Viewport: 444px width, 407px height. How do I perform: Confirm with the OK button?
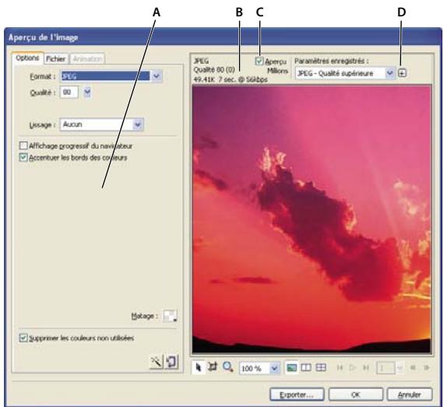pos(356,395)
